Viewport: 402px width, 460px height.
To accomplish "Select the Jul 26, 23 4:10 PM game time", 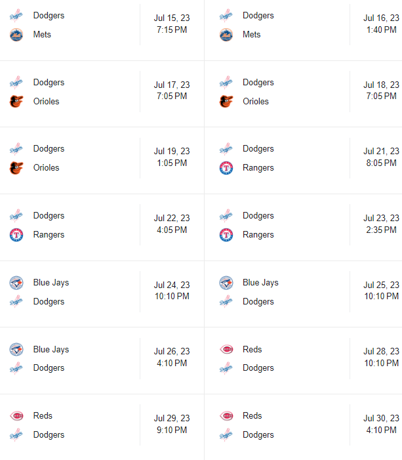I will click(172, 357).
